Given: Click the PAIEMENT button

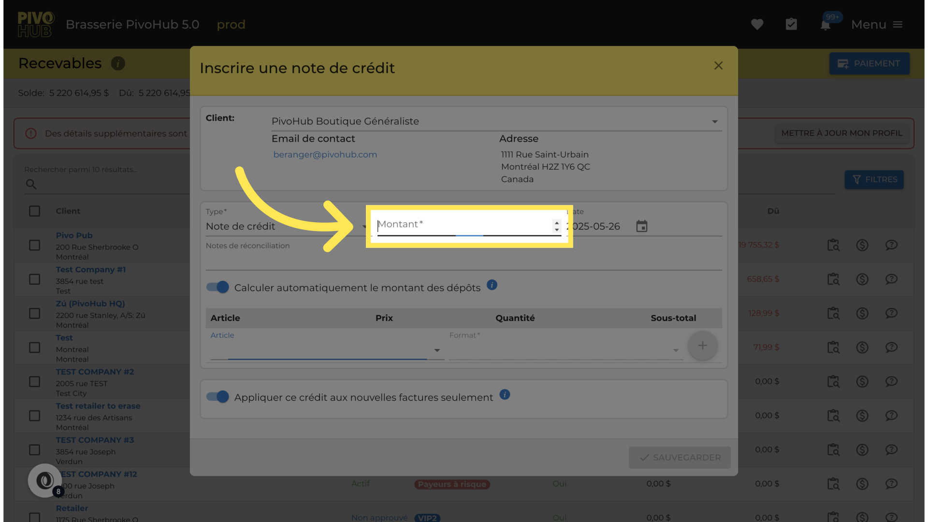Looking at the screenshot, I should pos(869,63).
